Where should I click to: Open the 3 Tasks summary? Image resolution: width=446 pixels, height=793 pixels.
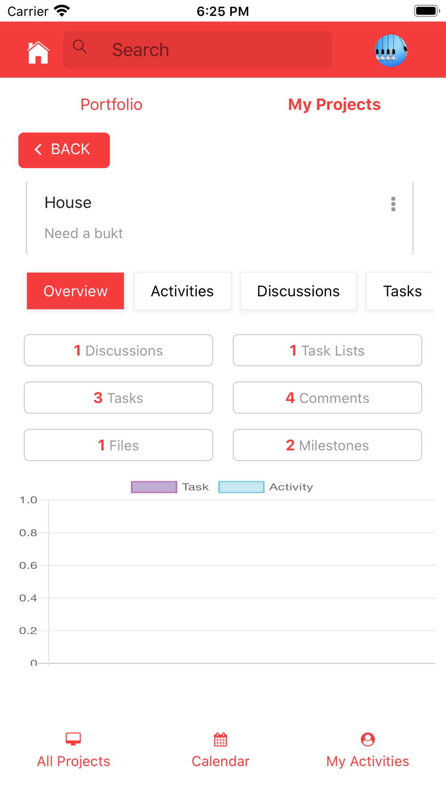point(118,397)
